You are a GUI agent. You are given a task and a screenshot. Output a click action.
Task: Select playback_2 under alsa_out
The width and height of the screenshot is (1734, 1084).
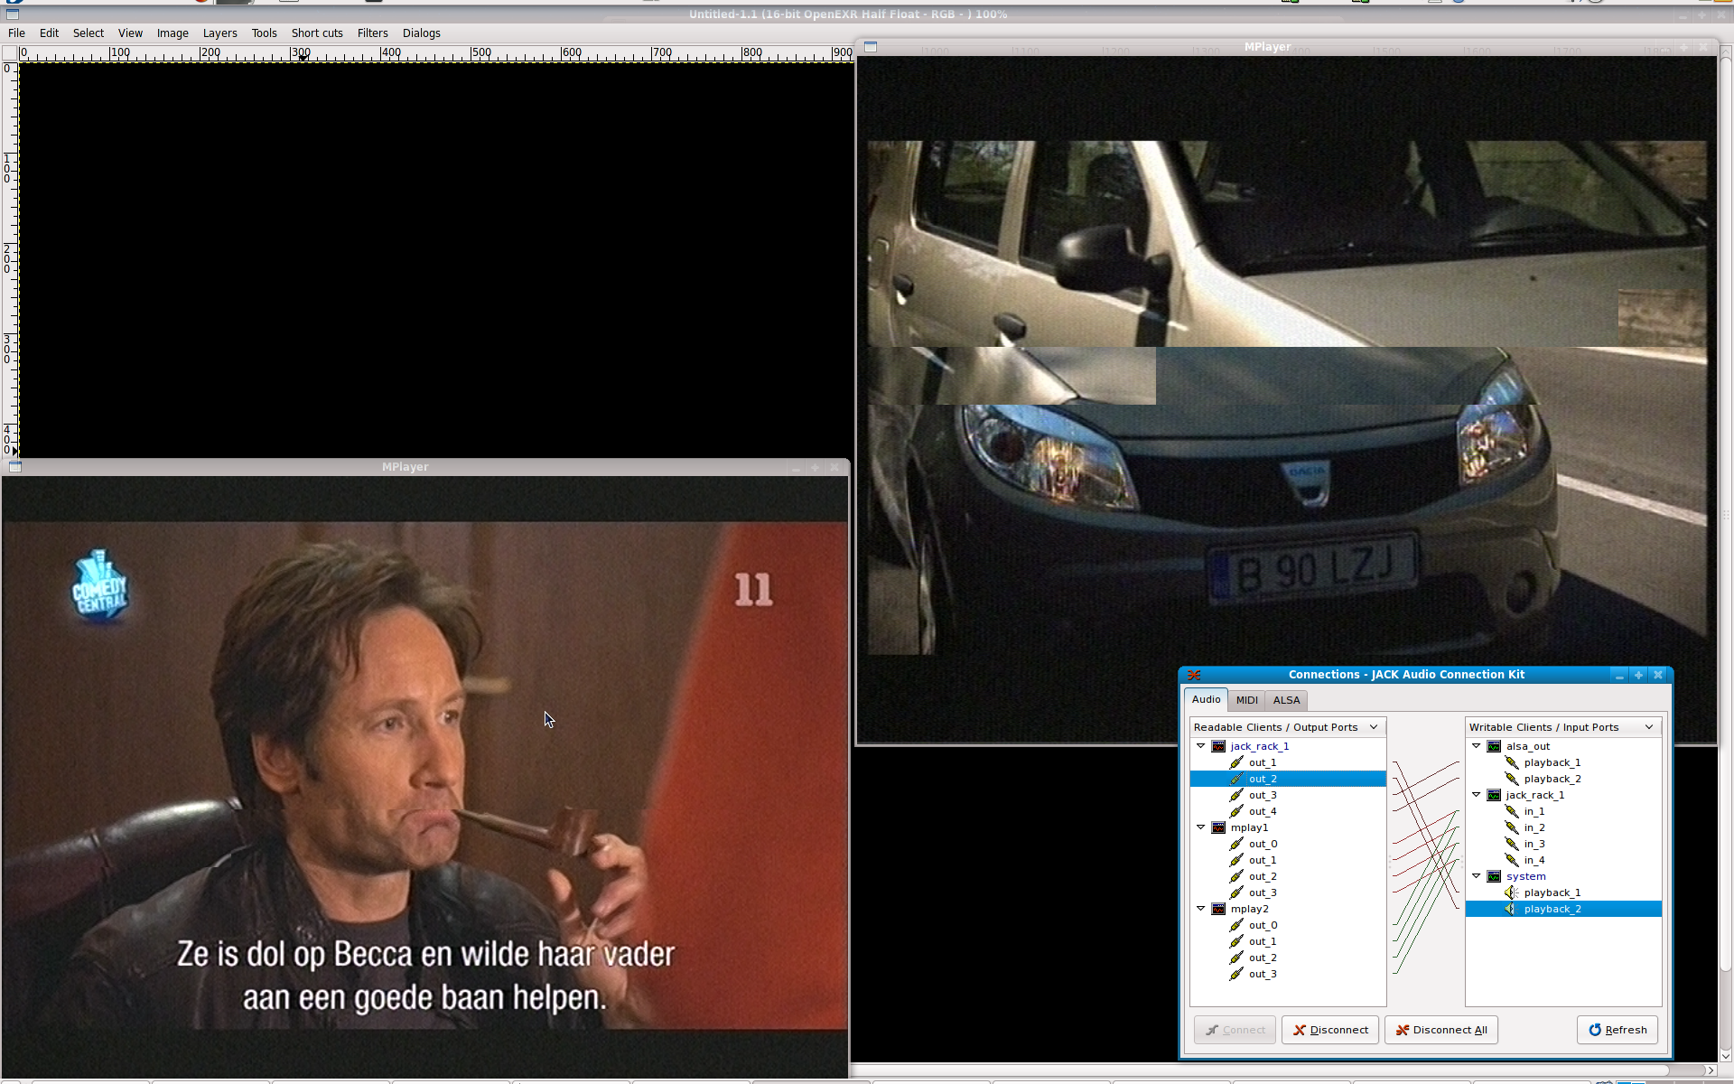pos(1552,779)
